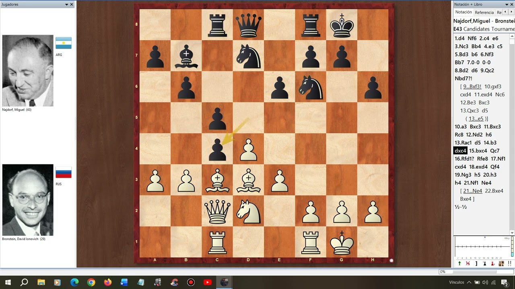Click move 15.bxc4 in notation
This screenshot has width=515, height=289.
[x=478, y=151]
